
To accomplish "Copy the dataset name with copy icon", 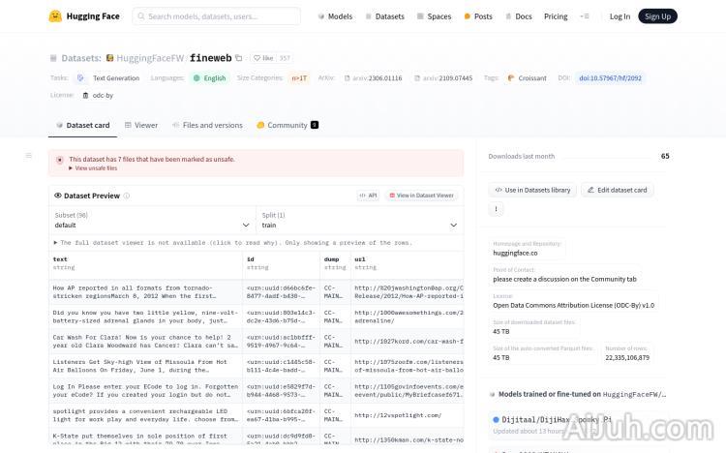I will coord(239,58).
